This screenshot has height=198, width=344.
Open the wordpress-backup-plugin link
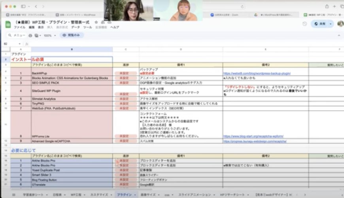257,73
